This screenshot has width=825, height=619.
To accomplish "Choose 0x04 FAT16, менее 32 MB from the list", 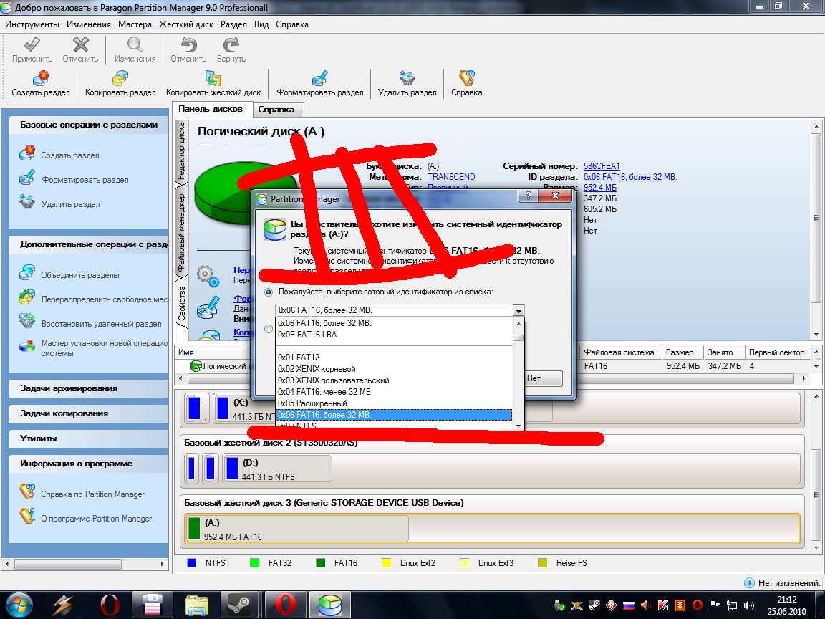I will pos(394,392).
